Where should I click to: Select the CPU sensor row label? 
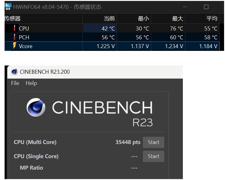pos(24,29)
